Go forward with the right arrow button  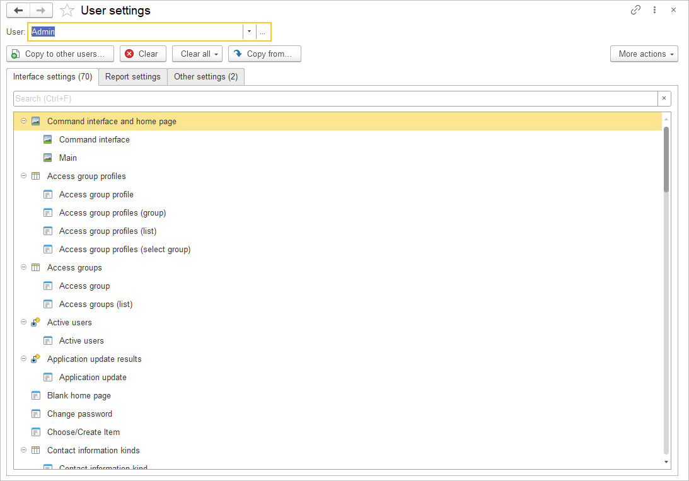(x=41, y=10)
